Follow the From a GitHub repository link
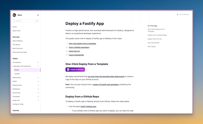 [x=79, y=47]
